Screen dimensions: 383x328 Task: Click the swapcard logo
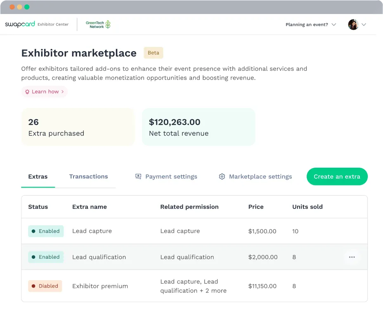[x=20, y=24]
